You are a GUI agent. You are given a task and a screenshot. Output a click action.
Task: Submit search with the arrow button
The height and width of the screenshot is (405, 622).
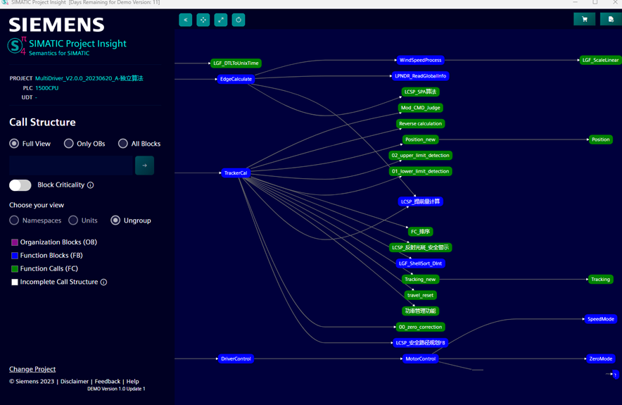(x=144, y=166)
